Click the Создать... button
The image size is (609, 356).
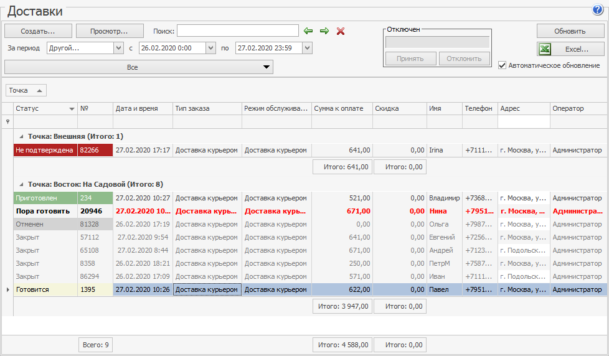37,30
